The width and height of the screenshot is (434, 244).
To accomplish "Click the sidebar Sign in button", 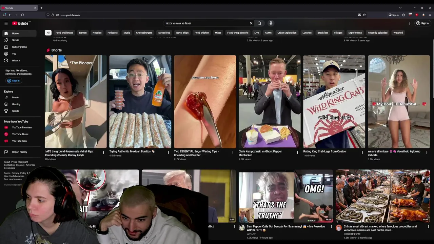I will coord(14,81).
